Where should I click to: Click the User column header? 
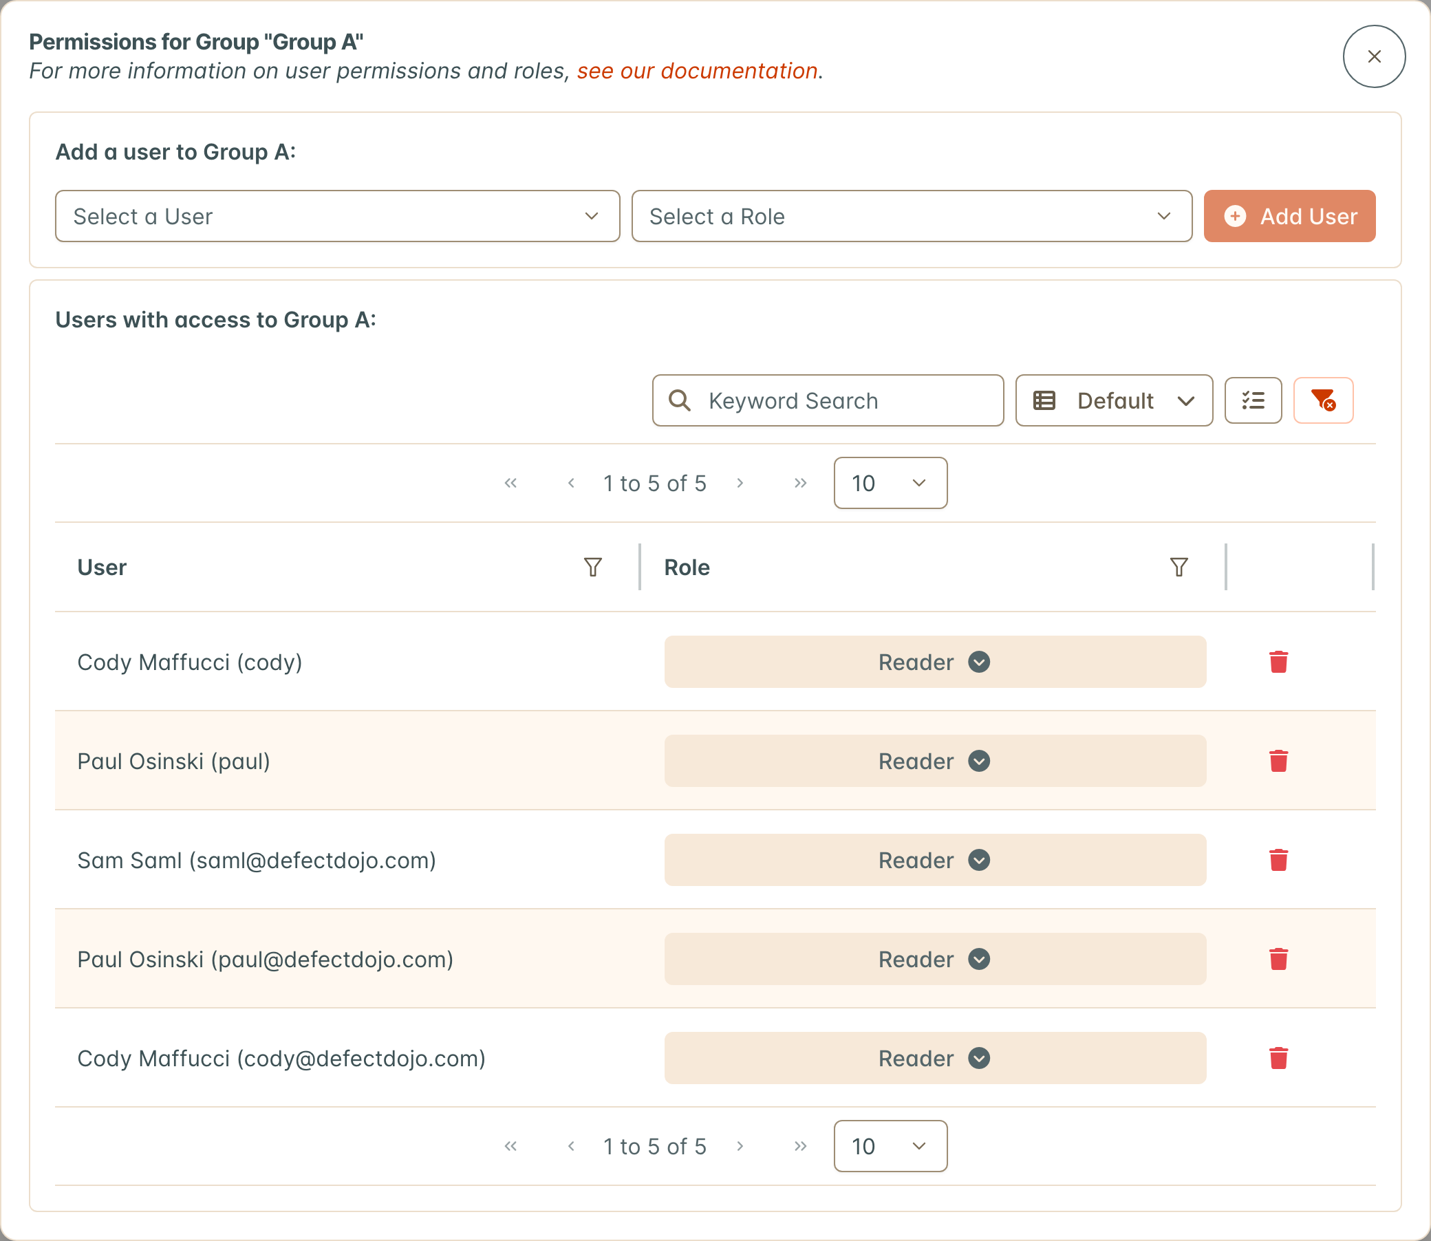pos(102,567)
